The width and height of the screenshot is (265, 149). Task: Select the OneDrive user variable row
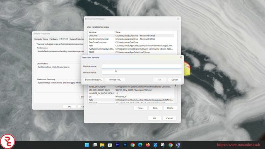[131, 36]
